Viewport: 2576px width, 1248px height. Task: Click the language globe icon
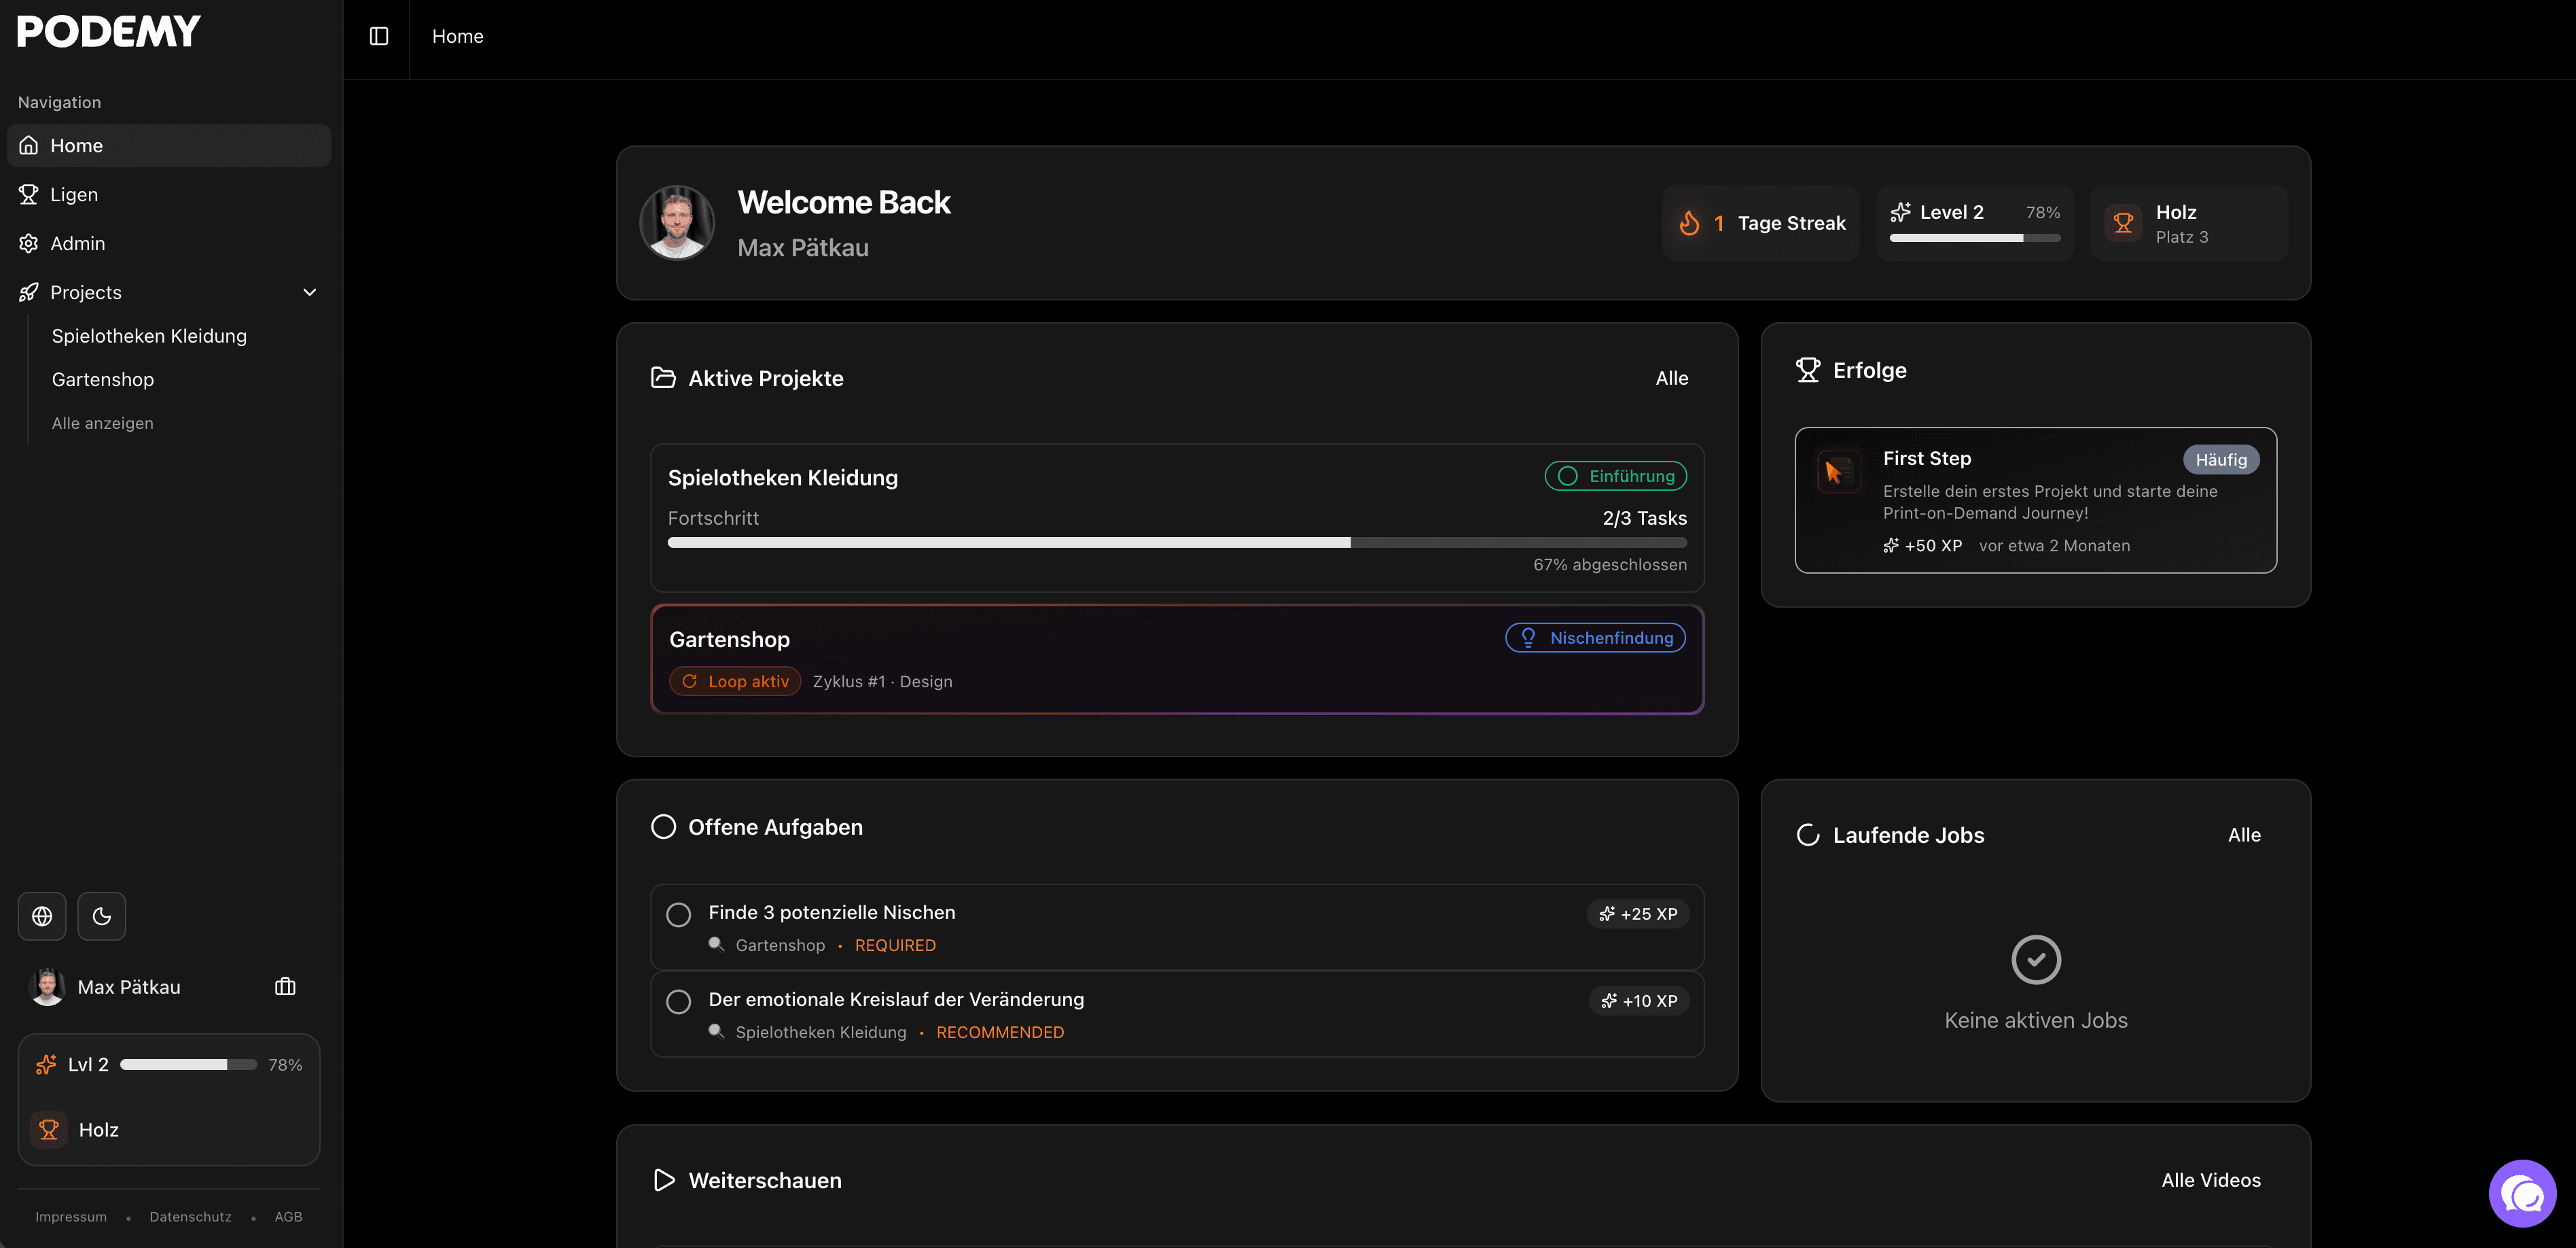42,916
